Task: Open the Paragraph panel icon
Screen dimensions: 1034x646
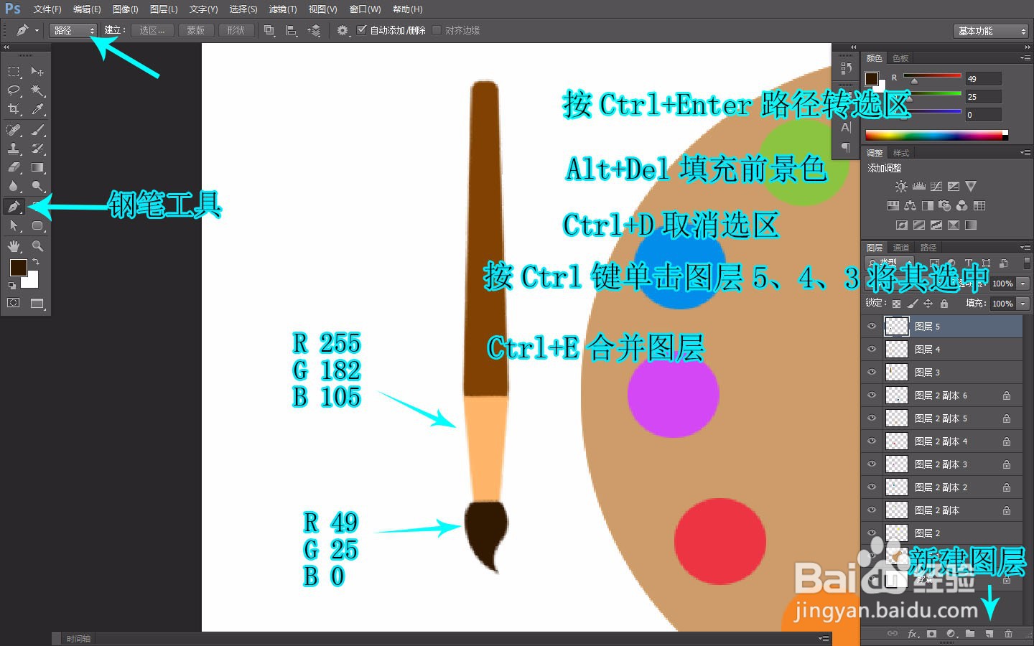Action: pyautogui.click(x=846, y=148)
